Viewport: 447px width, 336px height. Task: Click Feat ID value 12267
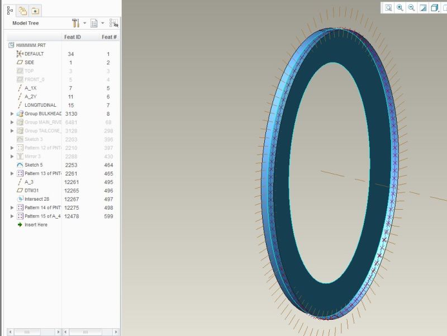pos(72,199)
